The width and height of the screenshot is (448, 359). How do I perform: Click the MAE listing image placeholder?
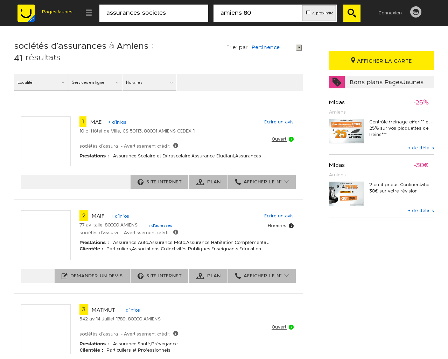[x=46, y=141]
